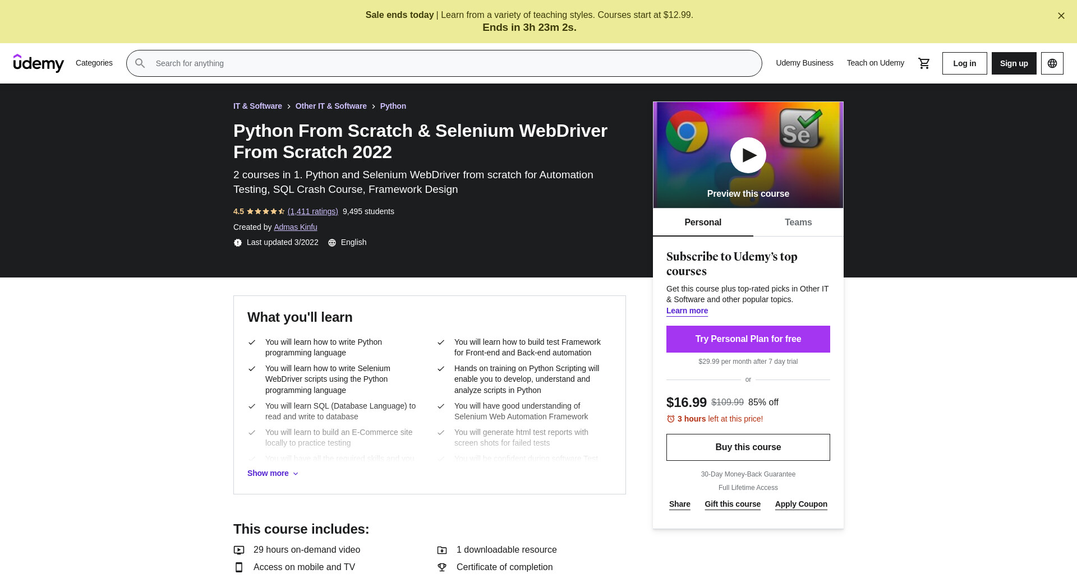The image size is (1077, 583).
Task: Click the on-demand video icon
Action: pyautogui.click(x=239, y=550)
